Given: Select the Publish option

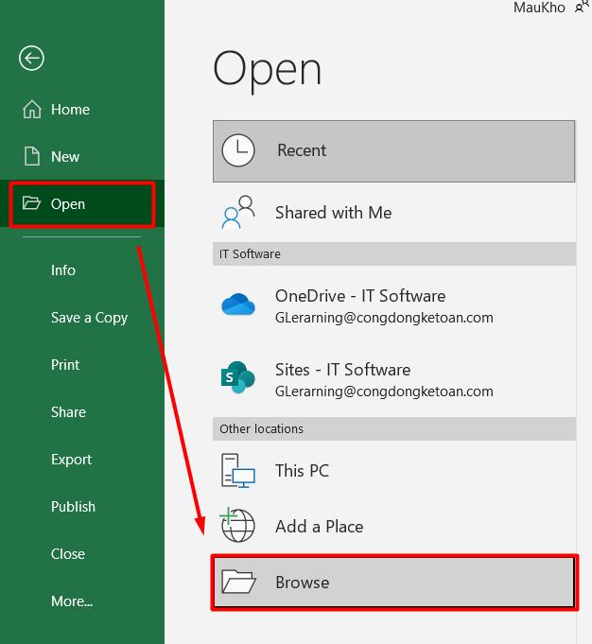Looking at the screenshot, I should pyautogui.click(x=82, y=507).
